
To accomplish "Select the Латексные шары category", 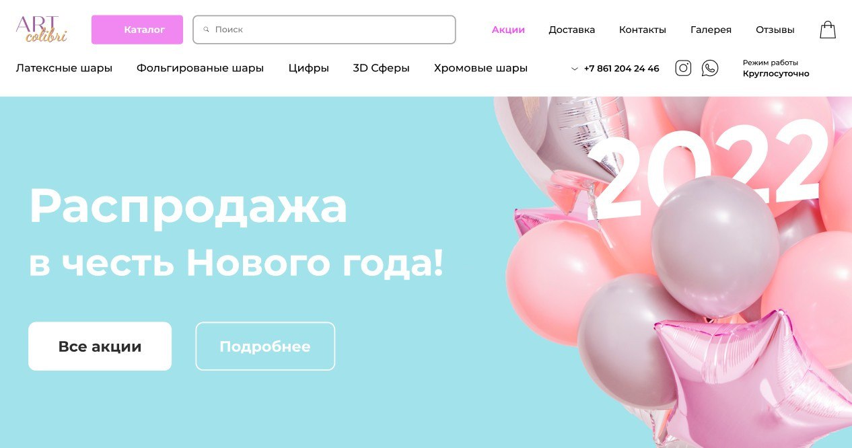I will coord(64,68).
